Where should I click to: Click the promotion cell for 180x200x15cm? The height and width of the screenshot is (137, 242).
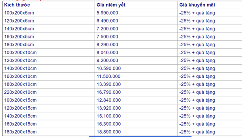coord(197,132)
